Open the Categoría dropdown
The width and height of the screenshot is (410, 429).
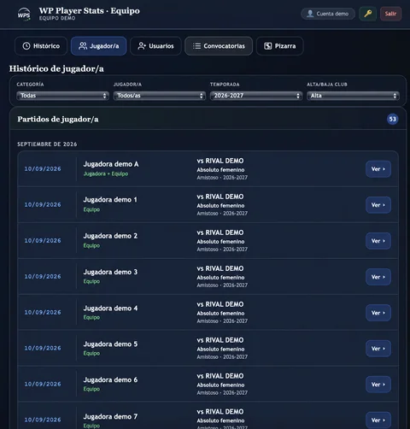coord(62,96)
